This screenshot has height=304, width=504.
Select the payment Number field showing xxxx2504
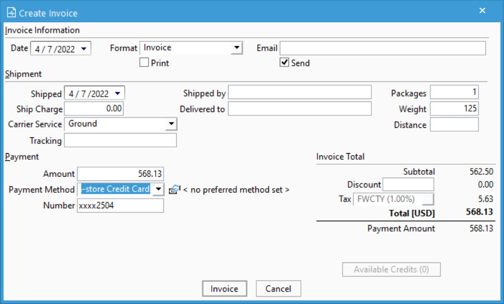pos(120,205)
